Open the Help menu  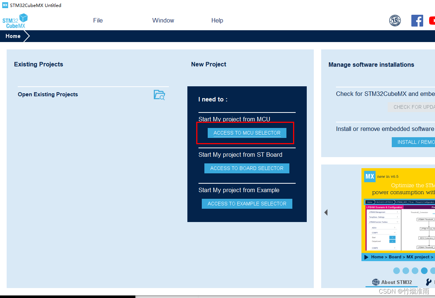[217, 21]
